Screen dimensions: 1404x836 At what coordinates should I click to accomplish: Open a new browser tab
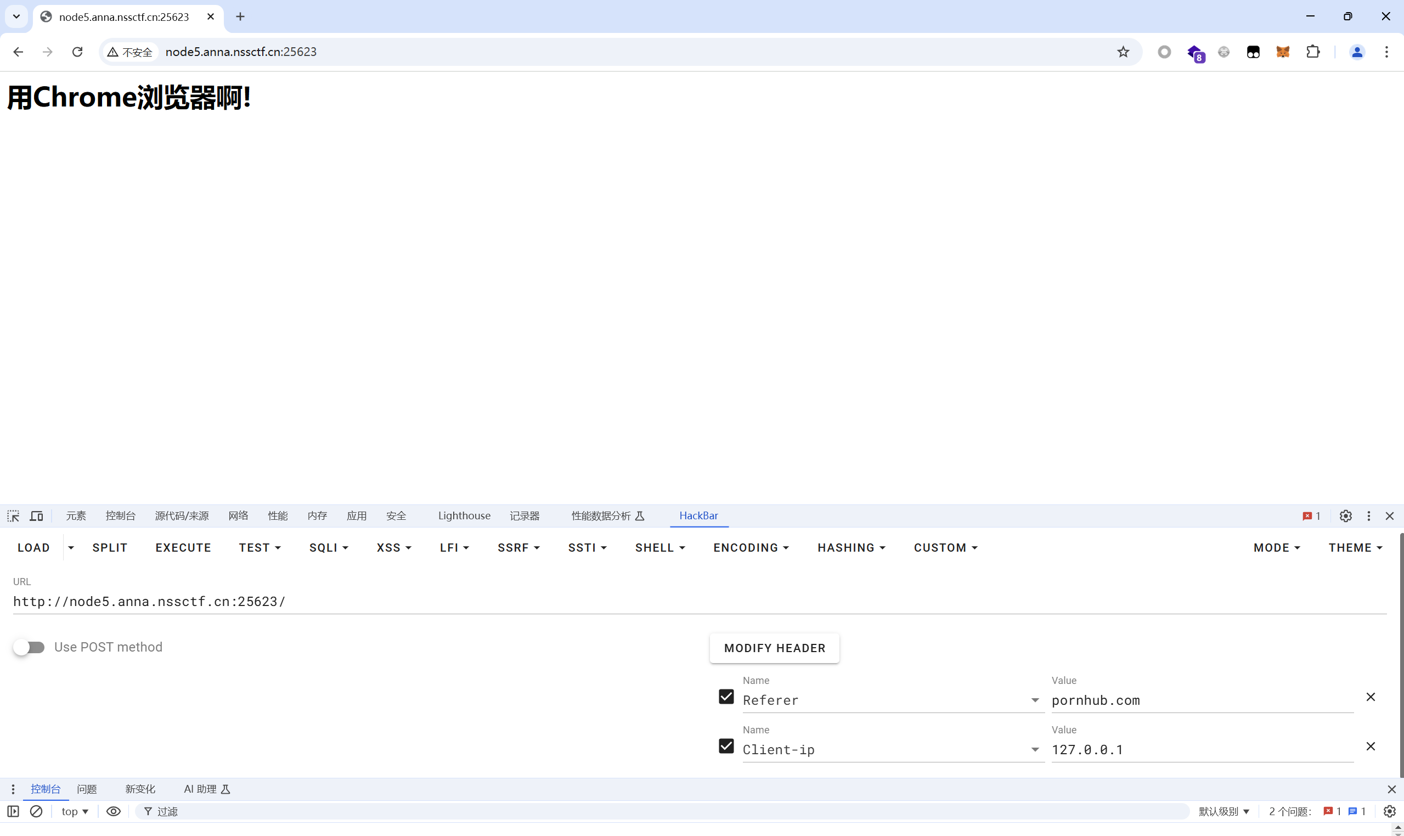[240, 17]
